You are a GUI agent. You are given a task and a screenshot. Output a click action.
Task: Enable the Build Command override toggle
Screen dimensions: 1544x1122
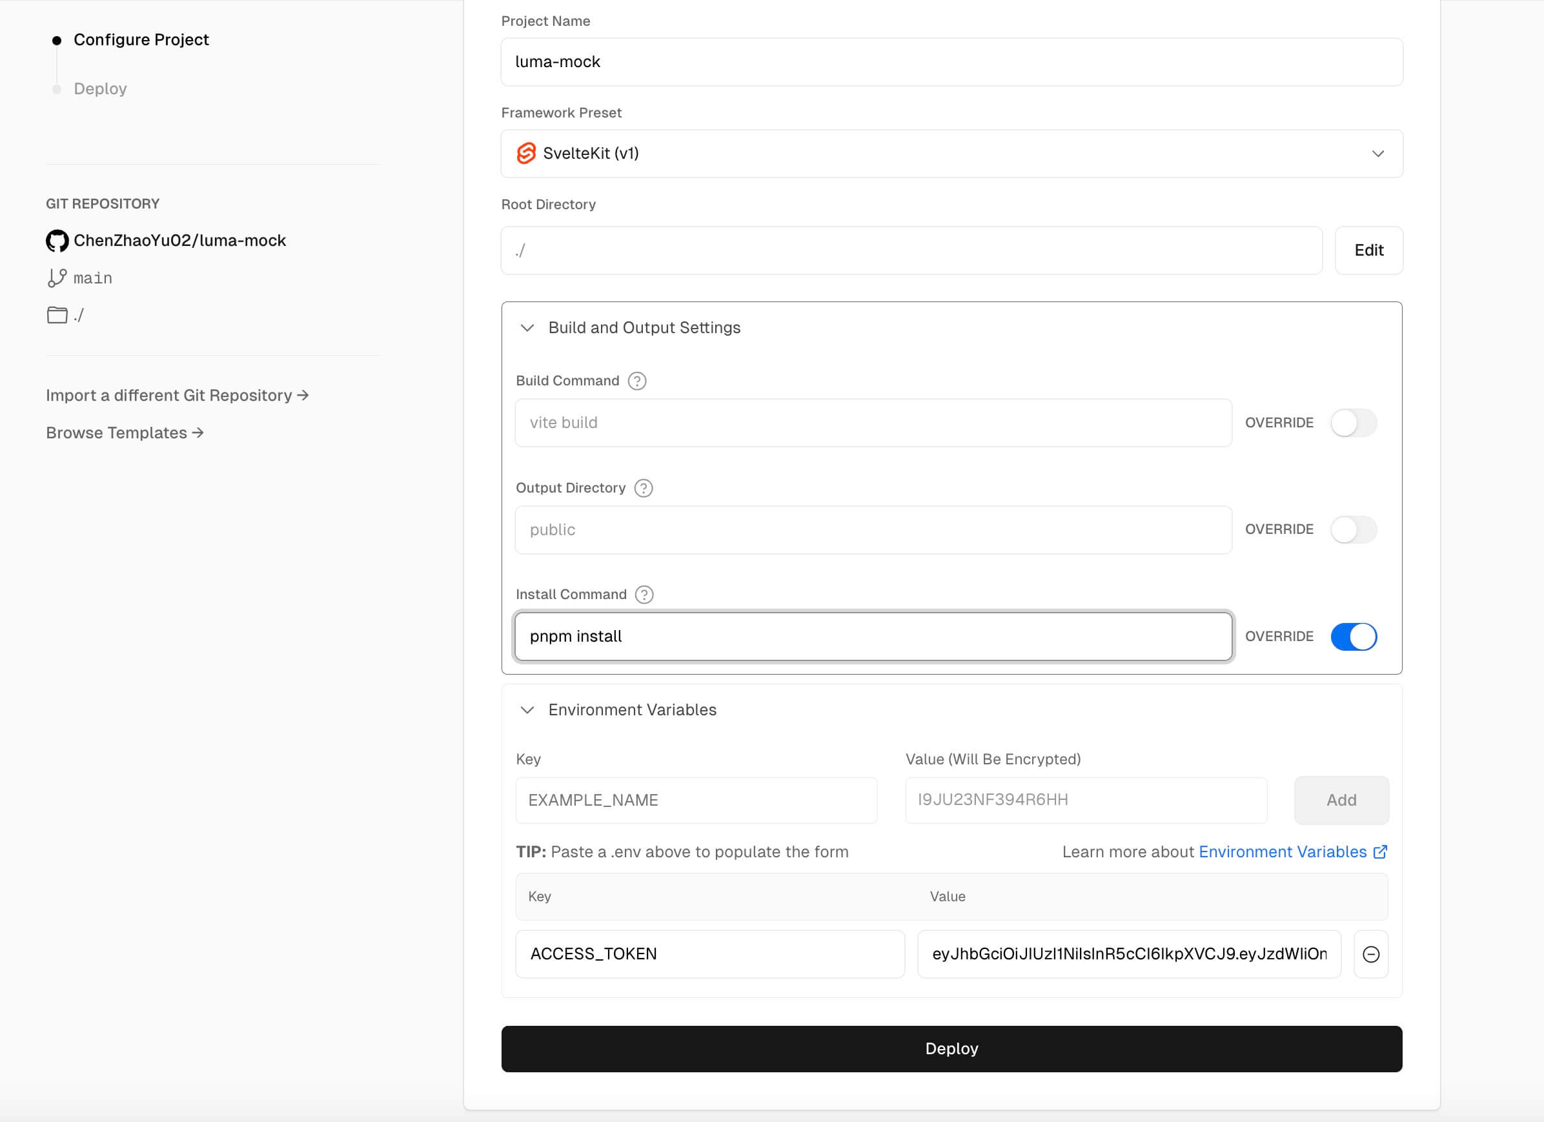point(1354,423)
